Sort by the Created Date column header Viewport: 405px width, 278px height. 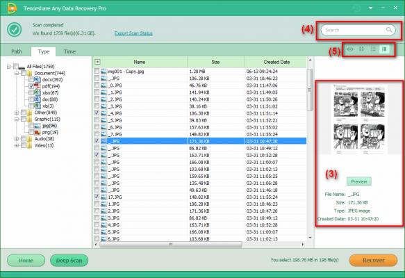276,62
